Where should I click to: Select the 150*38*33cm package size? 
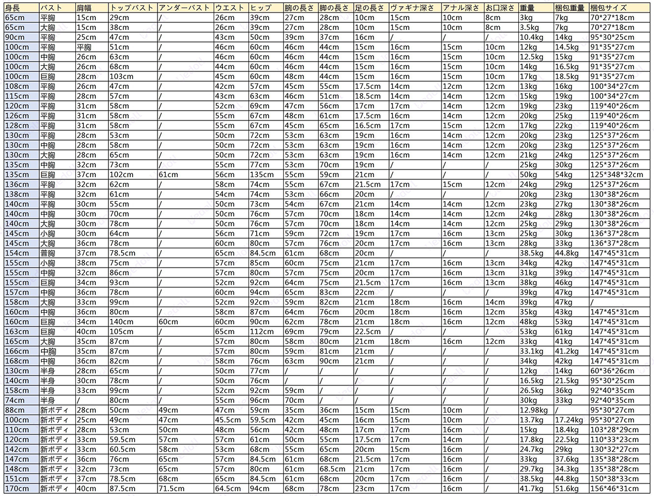click(620, 479)
